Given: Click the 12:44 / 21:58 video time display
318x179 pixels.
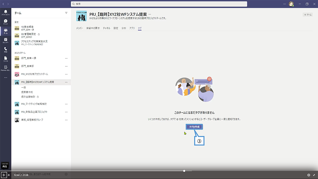Looking at the screenshot, I should (21, 175).
